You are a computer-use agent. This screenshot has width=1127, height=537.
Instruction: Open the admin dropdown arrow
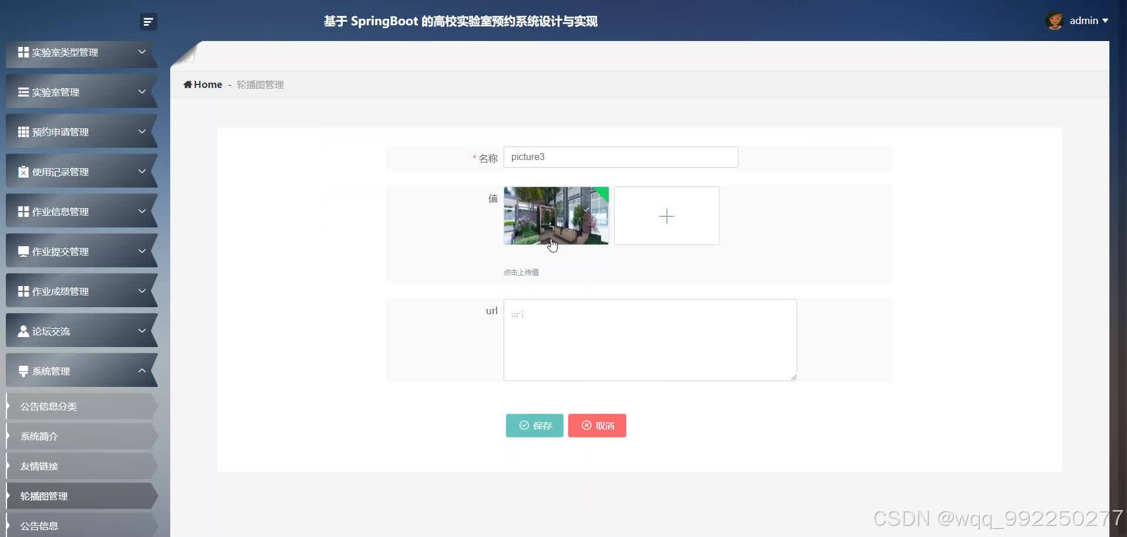pyautogui.click(x=1105, y=21)
